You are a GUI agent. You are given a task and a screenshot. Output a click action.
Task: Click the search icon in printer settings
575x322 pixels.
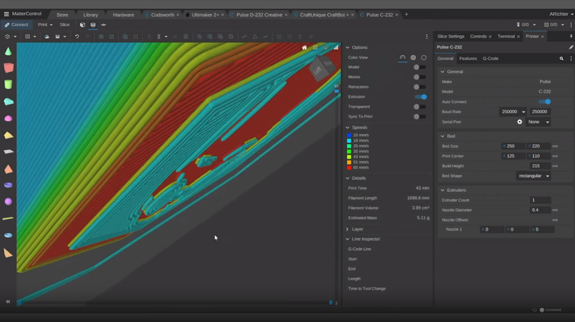[x=562, y=59]
